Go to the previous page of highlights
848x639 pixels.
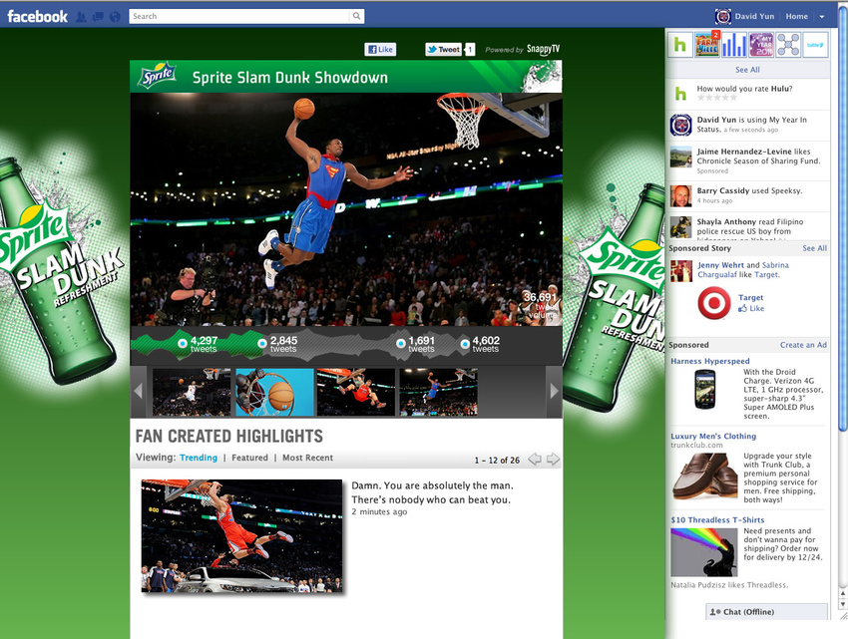click(x=535, y=460)
